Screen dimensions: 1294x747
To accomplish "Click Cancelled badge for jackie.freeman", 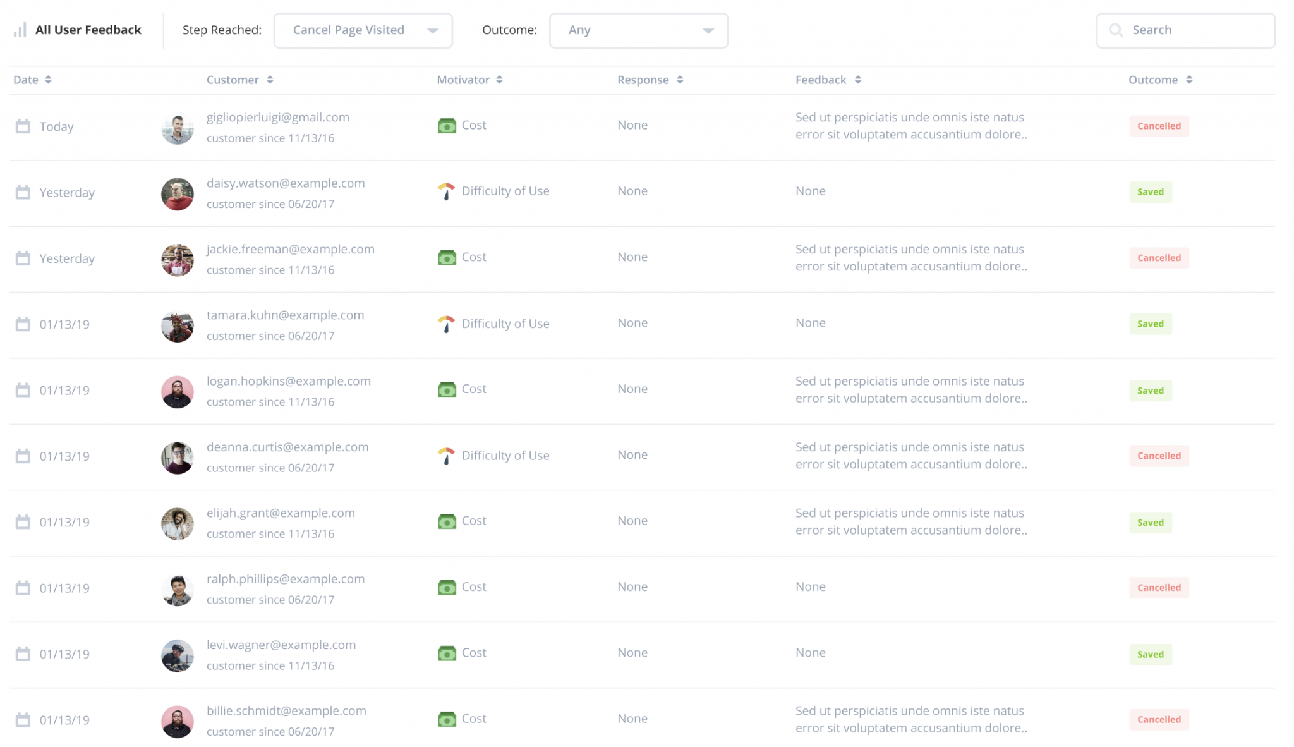I will pos(1159,258).
